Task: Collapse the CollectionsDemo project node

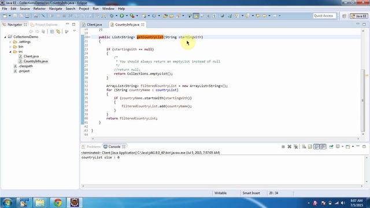Action: [5, 37]
